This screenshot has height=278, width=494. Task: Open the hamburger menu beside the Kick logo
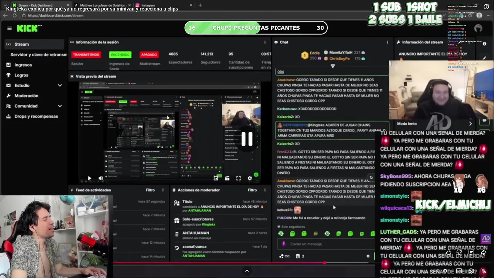pyautogui.click(x=9, y=28)
